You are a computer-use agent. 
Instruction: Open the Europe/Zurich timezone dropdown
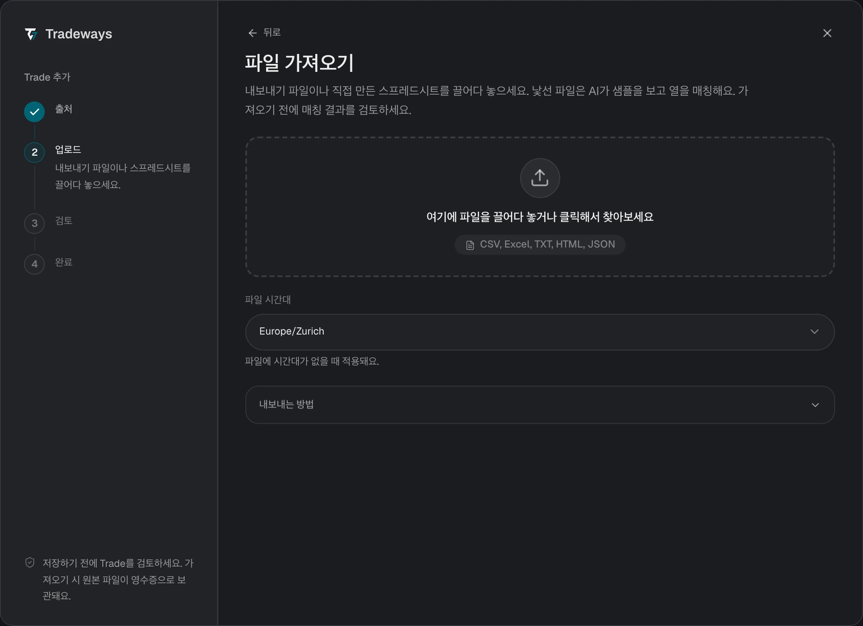click(540, 332)
